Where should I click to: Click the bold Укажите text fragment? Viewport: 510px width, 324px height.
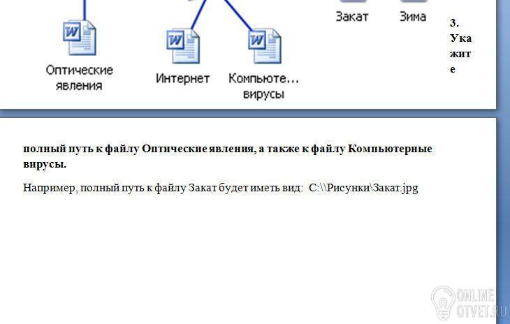coord(460,53)
